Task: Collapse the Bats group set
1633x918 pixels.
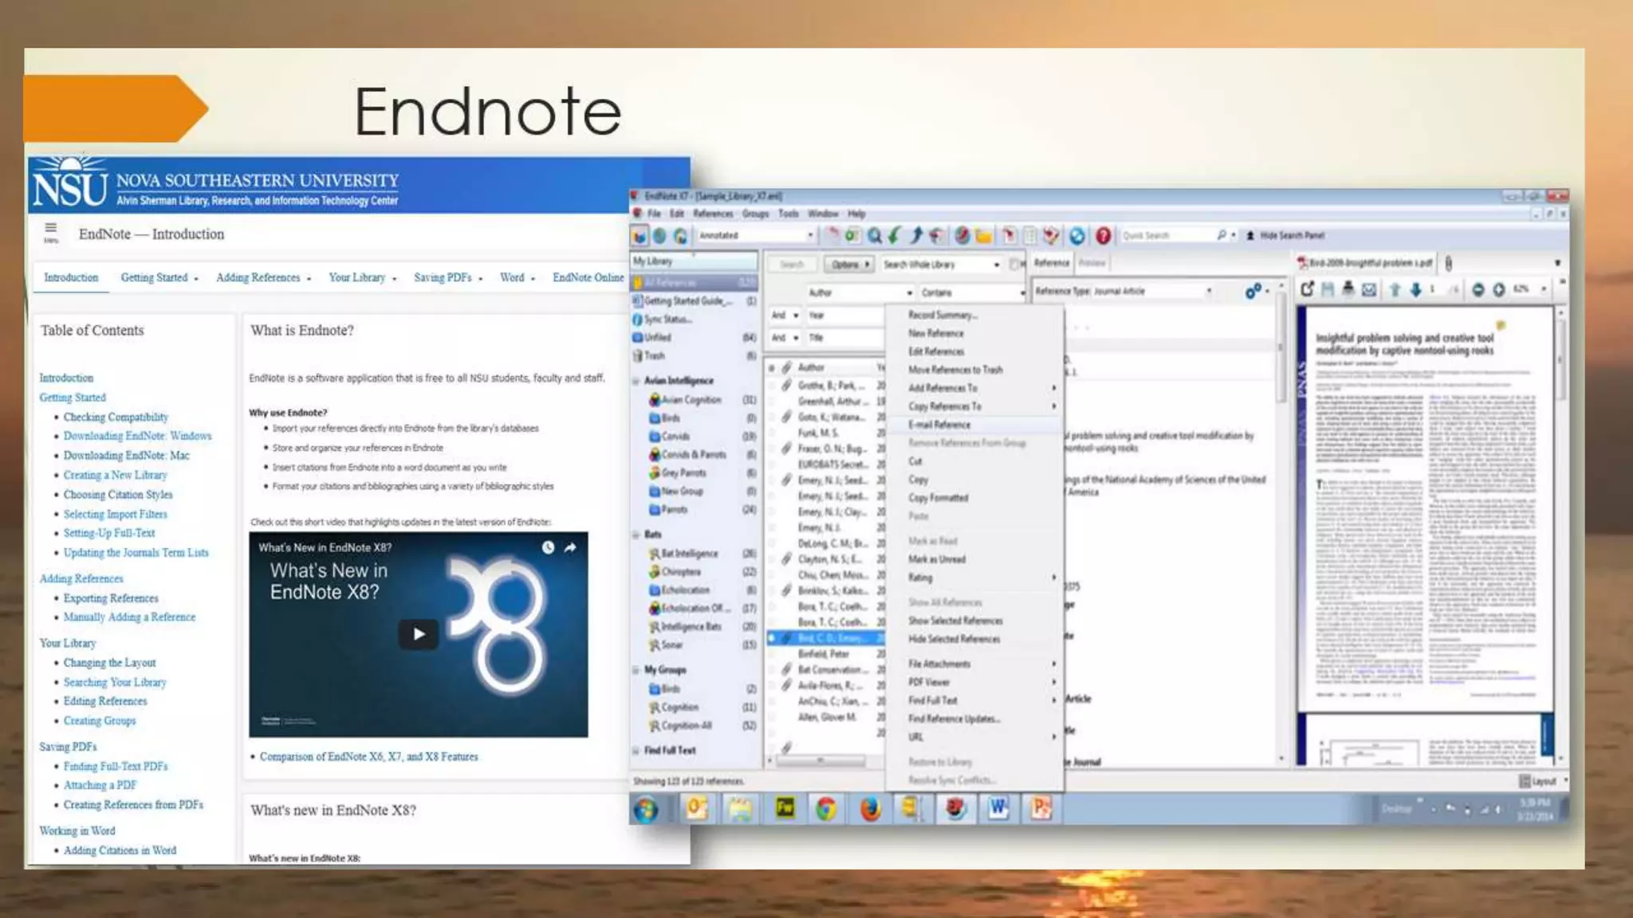Action: [x=636, y=535]
